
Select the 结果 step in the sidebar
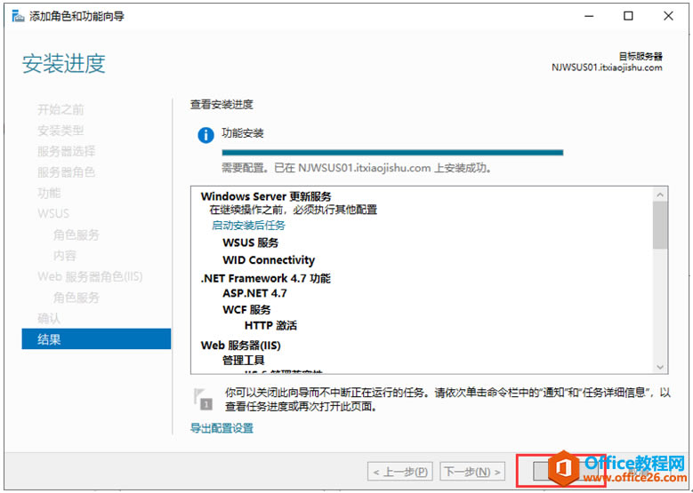pos(96,339)
